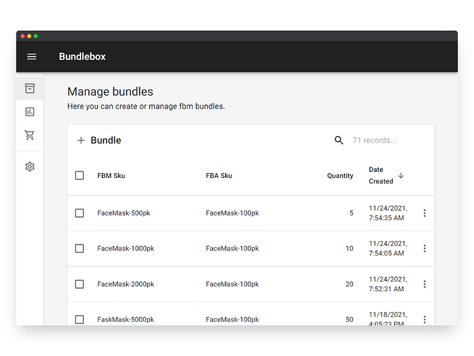Open the bundles archive sidebar icon
The image size is (474, 356).
coord(30,88)
